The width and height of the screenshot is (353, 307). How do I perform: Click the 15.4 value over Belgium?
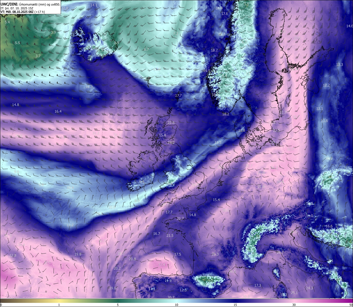(216, 200)
